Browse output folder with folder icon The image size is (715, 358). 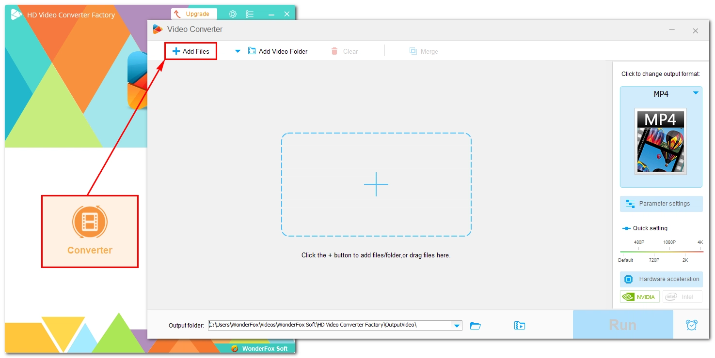pos(476,326)
